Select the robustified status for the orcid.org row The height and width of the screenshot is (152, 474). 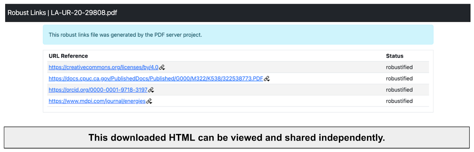pyautogui.click(x=399, y=90)
